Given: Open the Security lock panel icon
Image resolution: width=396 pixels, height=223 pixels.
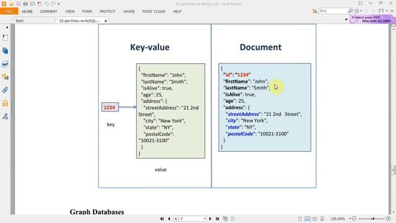Looking at the screenshot, I should tap(5, 103).
